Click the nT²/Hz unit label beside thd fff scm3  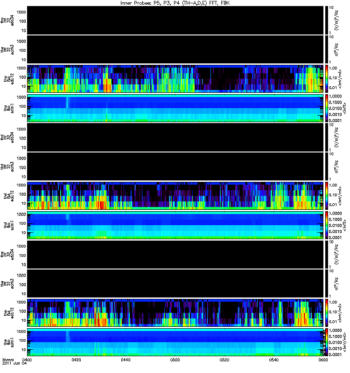point(336,167)
